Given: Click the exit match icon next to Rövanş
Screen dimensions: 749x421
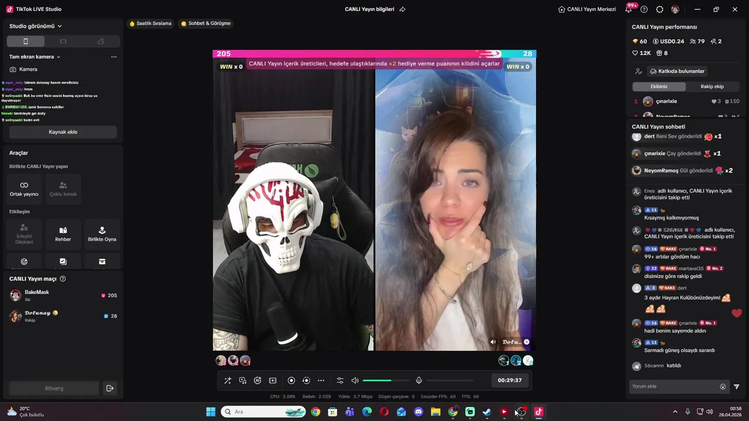Looking at the screenshot, I should [109, 388].
